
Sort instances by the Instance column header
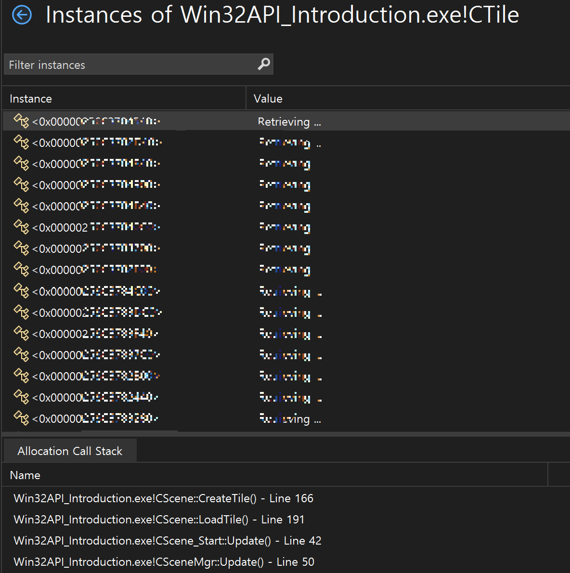(30, 98)
